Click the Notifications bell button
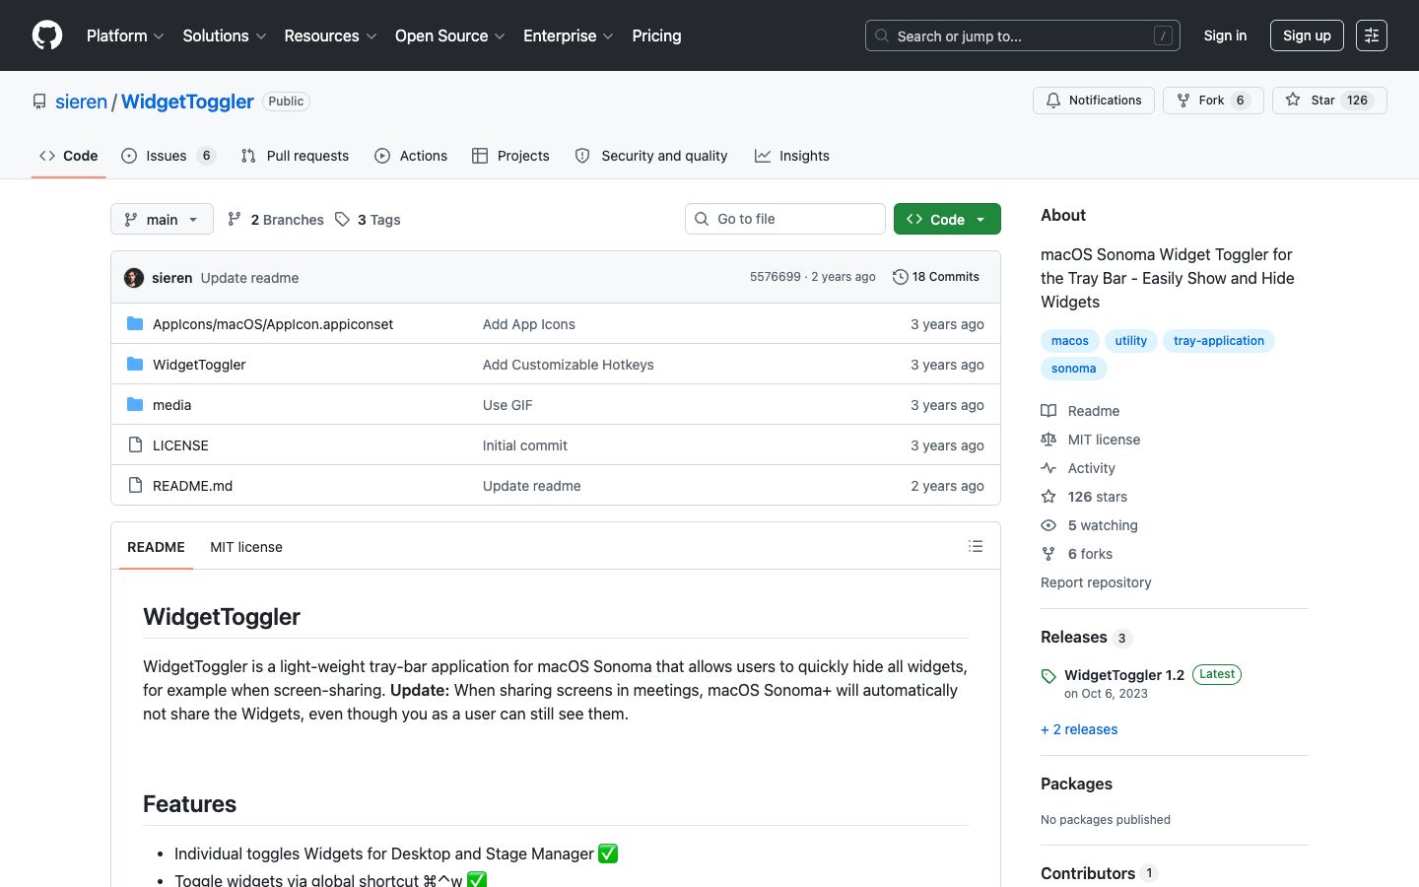Image resolution: width=1419 pixels, height=887 pixels. pyautogui.click(x=1094, y=101)
